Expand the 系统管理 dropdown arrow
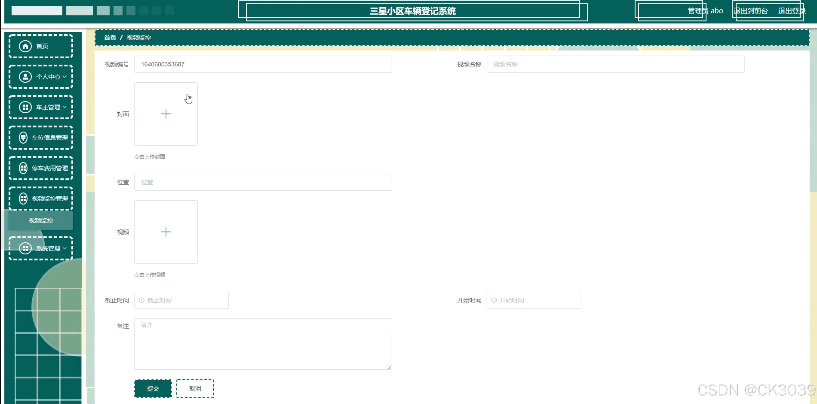This screenshot has height=404, width=817. tap(65, 248)
